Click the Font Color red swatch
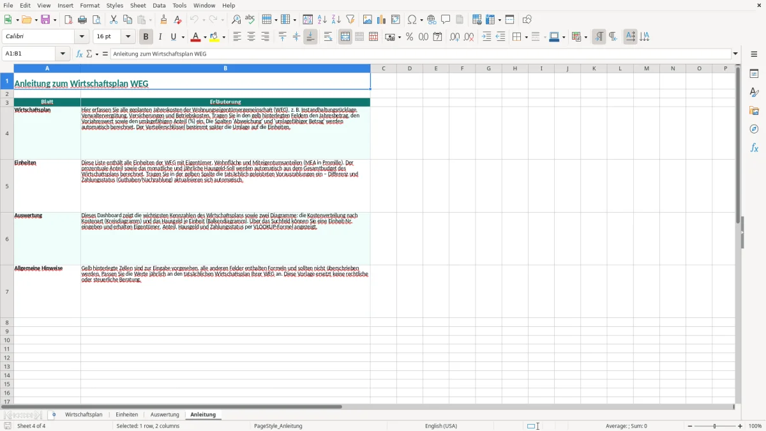Image resolution: width=766 pixels, height=431 pixels. point(196,37)
